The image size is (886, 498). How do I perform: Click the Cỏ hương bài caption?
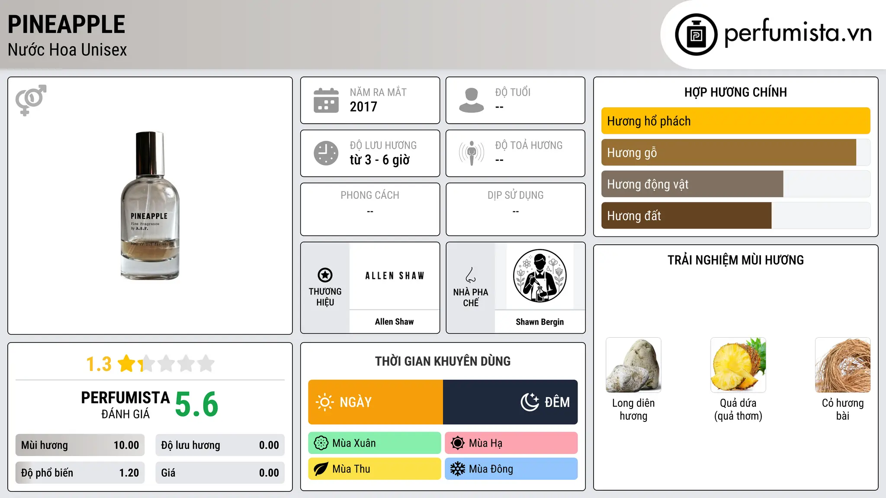(843, 409)
